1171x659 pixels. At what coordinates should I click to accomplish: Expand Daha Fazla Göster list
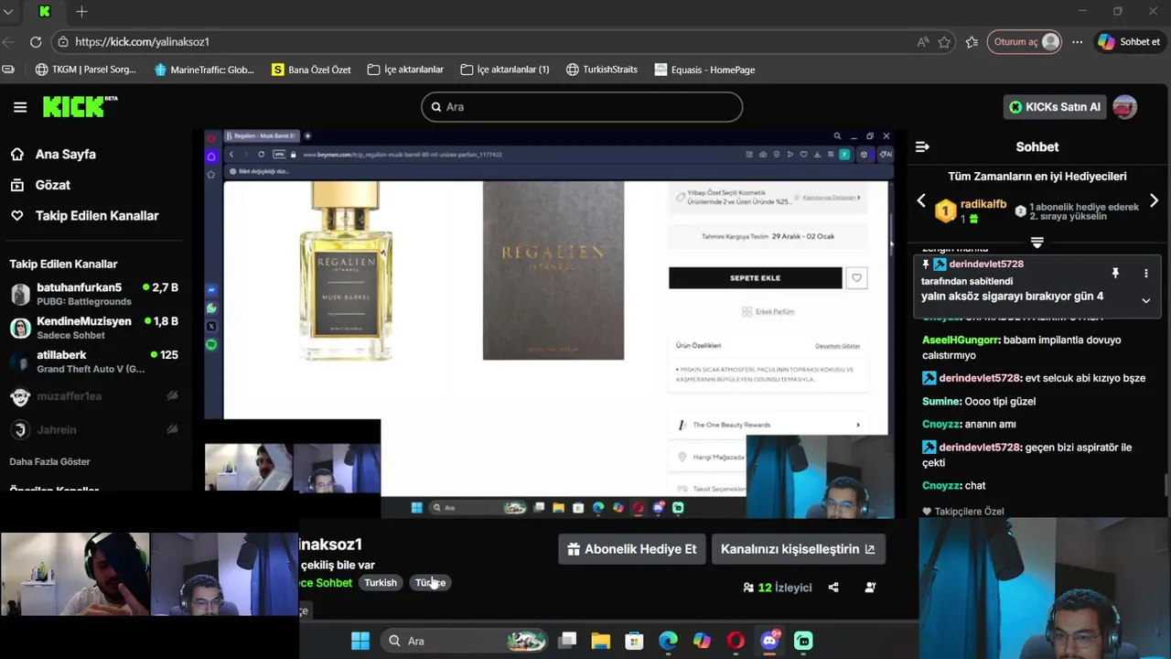click(x=49, y=461)
